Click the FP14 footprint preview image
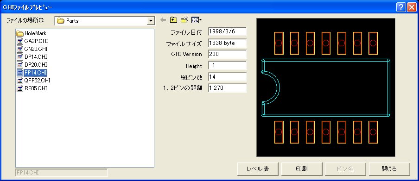Viewport: 419px width, 181px height. click(x=326, y=87)
